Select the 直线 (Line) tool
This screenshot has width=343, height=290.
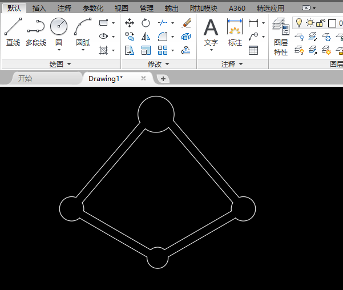13,31
